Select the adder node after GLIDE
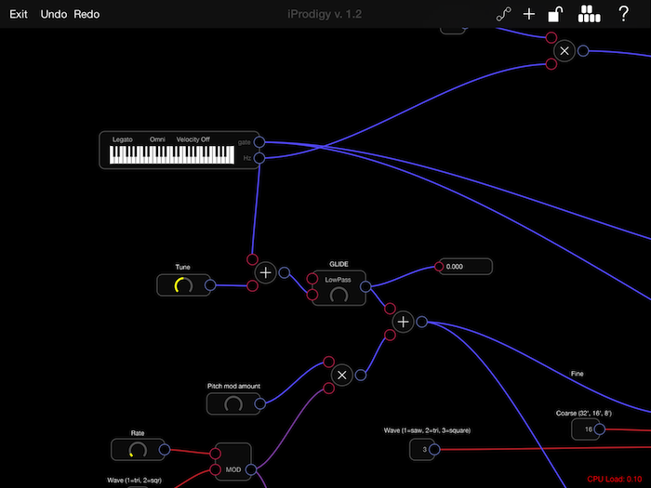Image resolution: width=651 pixels, height=488 pixels. tap(403, 322)
